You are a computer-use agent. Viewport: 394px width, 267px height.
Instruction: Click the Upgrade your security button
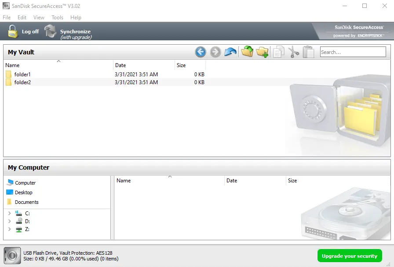coord(350,256)
